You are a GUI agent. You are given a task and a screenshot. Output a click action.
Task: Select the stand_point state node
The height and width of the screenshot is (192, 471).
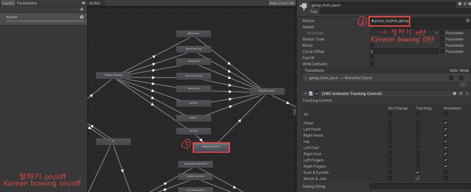[x=194, y=62]
